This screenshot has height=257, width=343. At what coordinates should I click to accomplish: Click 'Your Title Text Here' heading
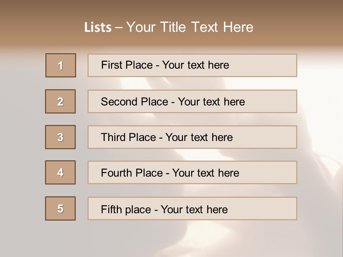click(x=190, y=27)
